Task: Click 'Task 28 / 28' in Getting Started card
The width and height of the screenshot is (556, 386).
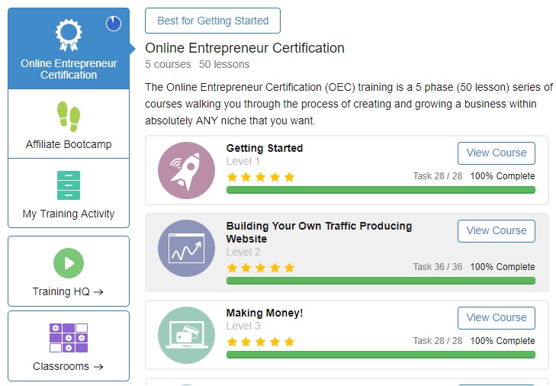Action: tap(438, 176)
